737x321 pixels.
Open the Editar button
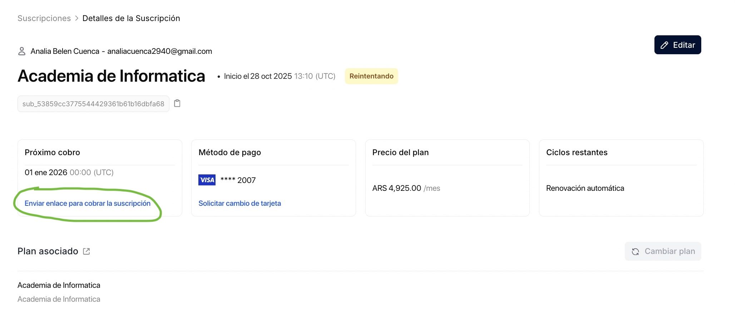[678, 45]
